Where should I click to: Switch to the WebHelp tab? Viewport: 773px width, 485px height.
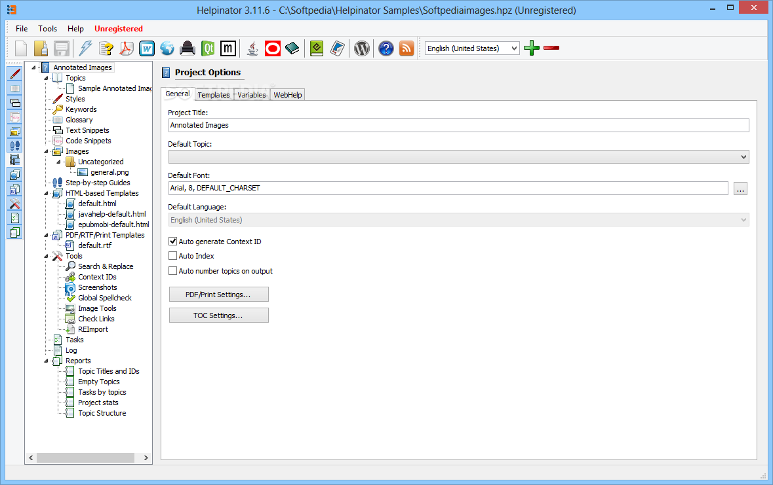(x=287, y=95)
